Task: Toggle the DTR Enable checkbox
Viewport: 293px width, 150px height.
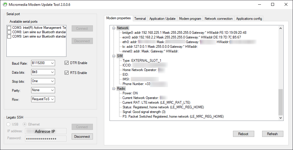Action: [x=66, y=63]
